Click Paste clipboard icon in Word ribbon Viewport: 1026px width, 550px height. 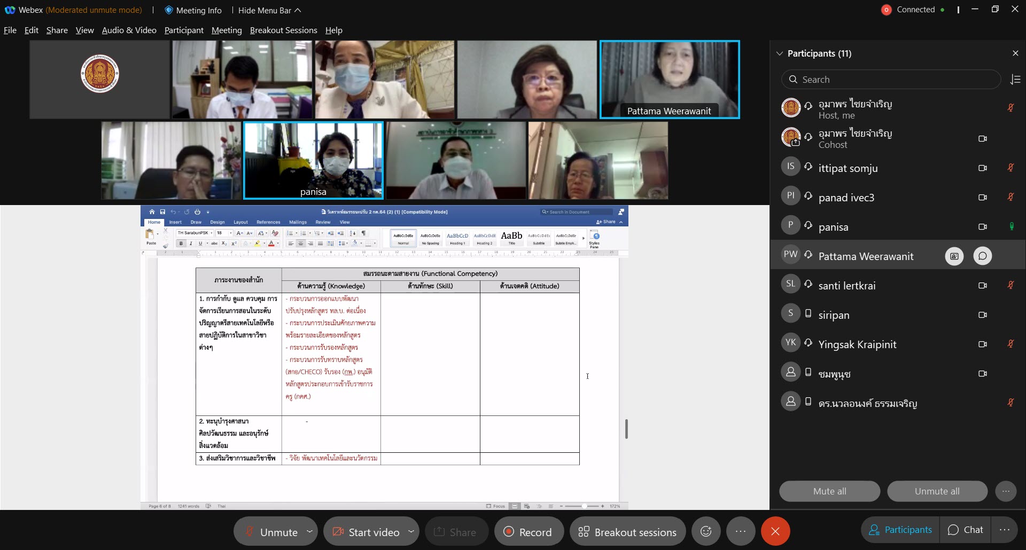click(150, 234)
